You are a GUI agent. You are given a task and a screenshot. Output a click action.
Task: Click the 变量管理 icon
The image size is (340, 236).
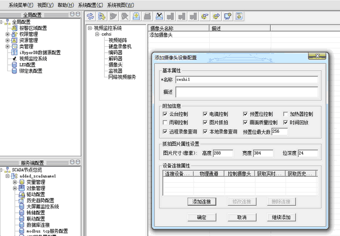pyautogui.click(x=22, y=182)
